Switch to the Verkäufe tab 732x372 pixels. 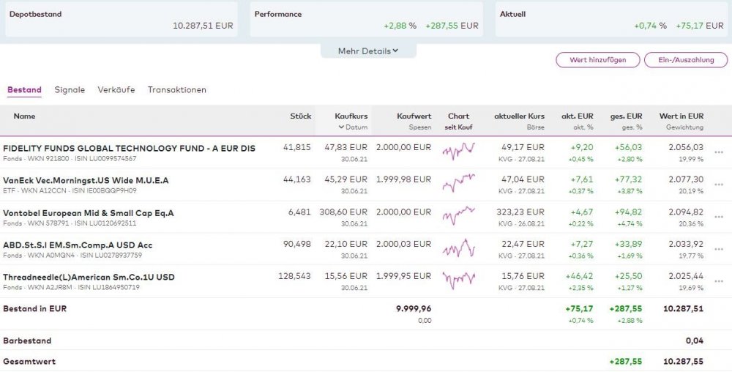point(116,90)
